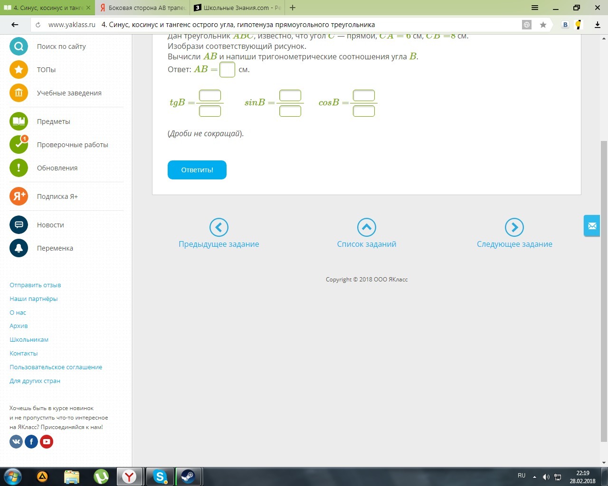Click the RU language indicator
The image size is (608, 486).
[x=522, y=476]
